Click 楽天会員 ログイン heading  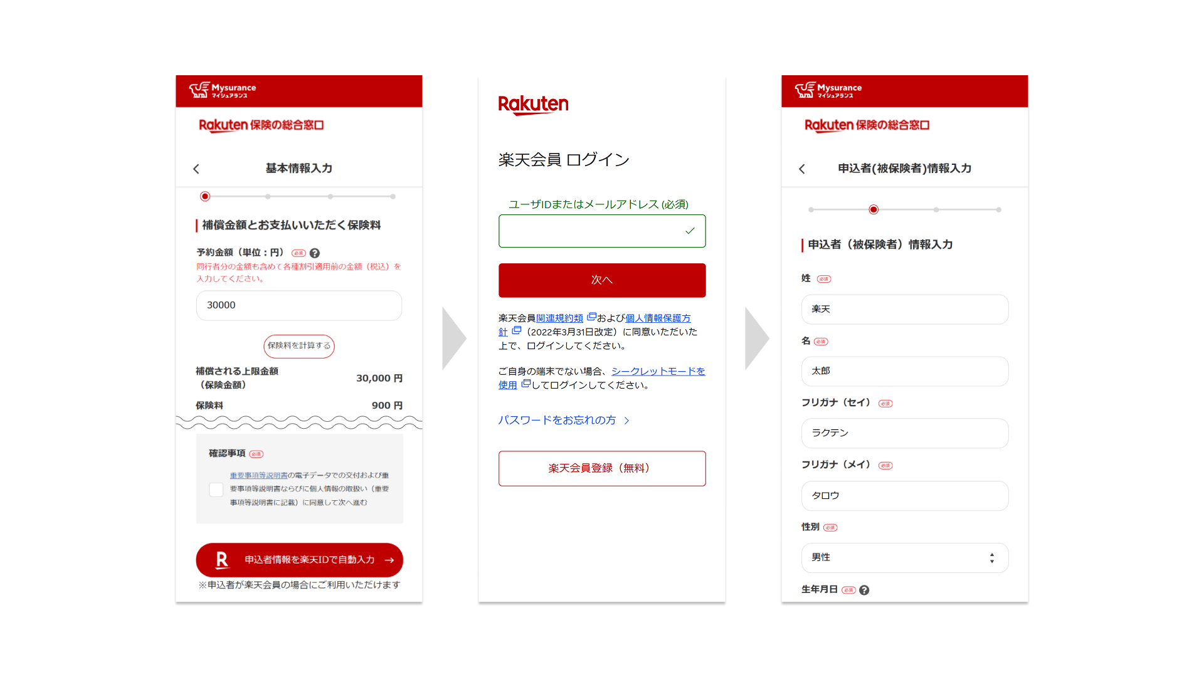(564, 160)
